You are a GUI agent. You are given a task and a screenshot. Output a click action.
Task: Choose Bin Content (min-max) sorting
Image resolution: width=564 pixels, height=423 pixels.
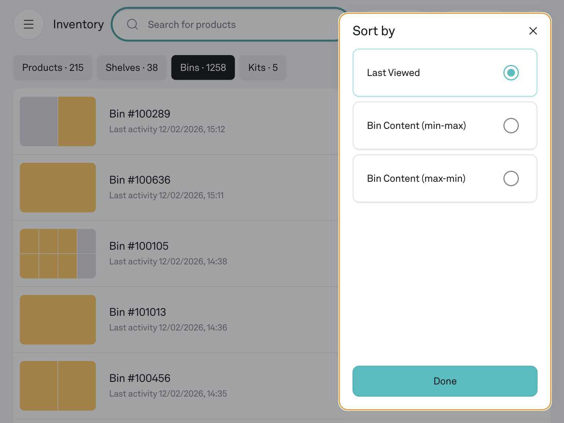point(511,126)
